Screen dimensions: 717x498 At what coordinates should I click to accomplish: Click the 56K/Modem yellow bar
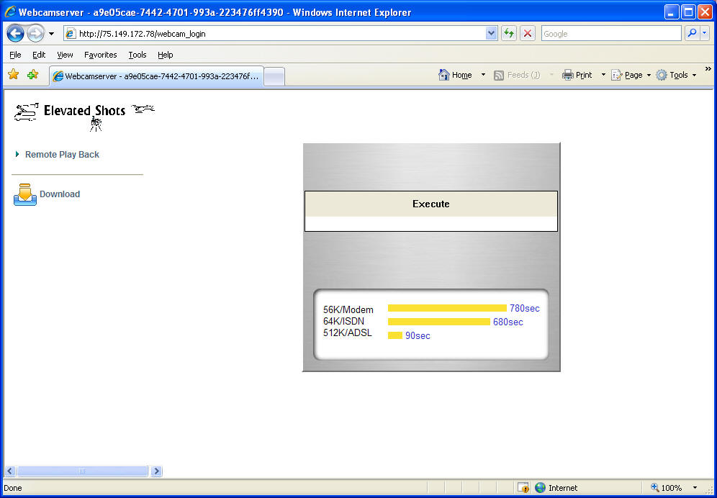pos(447,308)
